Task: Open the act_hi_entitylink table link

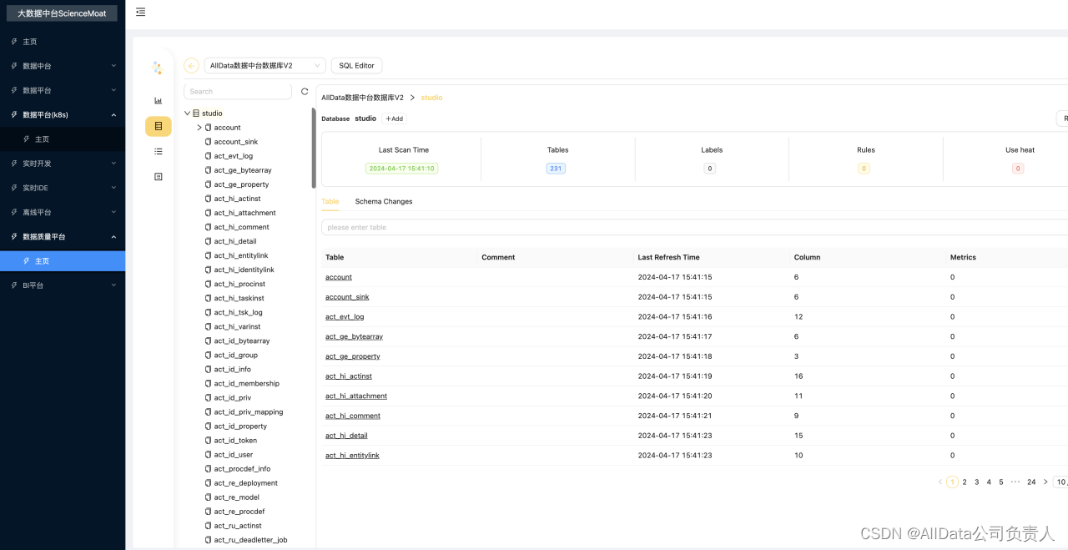Action: pos(352,456)
